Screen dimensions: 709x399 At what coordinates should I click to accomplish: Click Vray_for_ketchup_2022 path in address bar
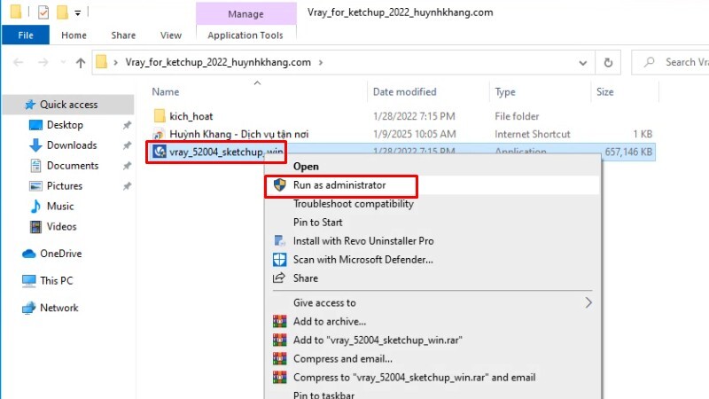pyautogui.click(x=218, y=62)
